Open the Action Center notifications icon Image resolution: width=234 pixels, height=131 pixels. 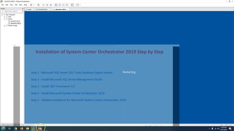(x=230, y=128)
